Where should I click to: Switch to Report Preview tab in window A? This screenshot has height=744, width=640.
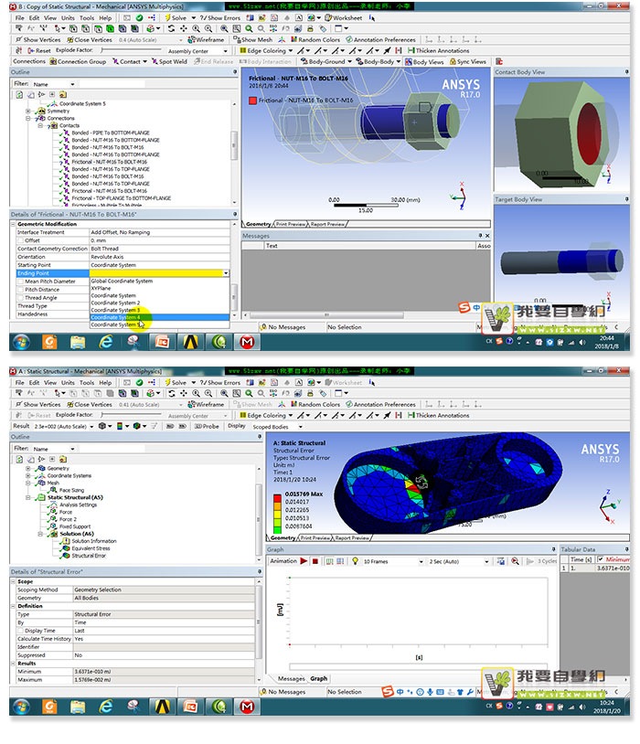click(352, 538)
